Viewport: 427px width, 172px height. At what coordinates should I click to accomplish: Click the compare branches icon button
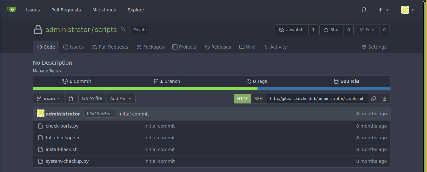coord(71,99)
